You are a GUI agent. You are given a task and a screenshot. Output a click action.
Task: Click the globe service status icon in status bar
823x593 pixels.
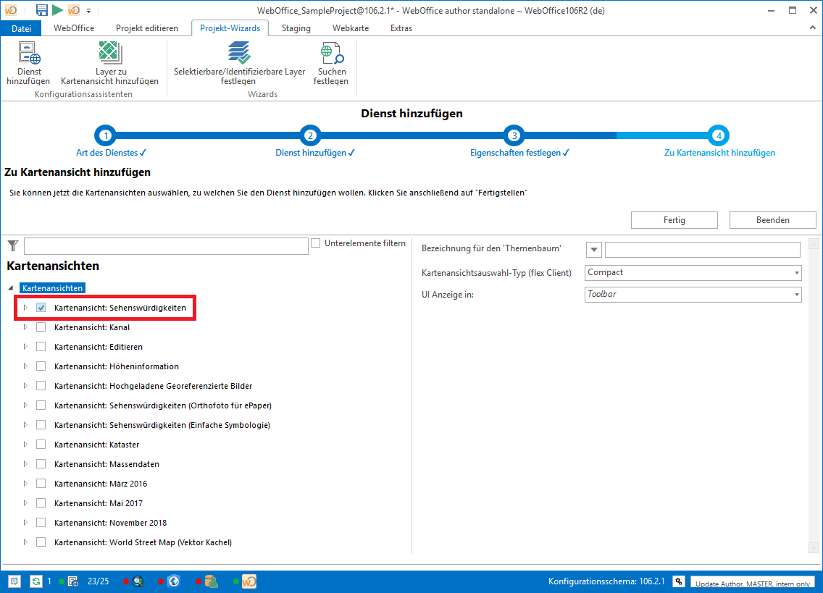click(x=173, y=581)
